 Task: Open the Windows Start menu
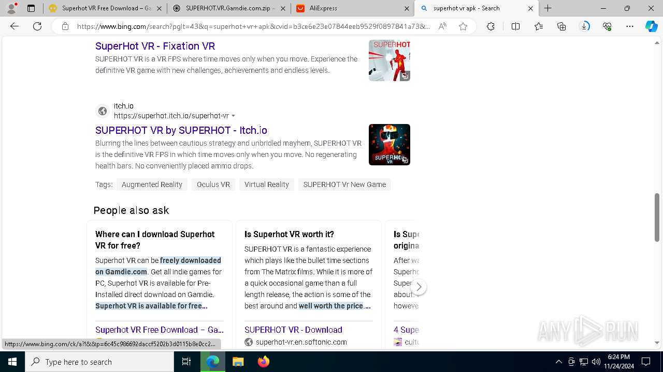click(12, 362)
